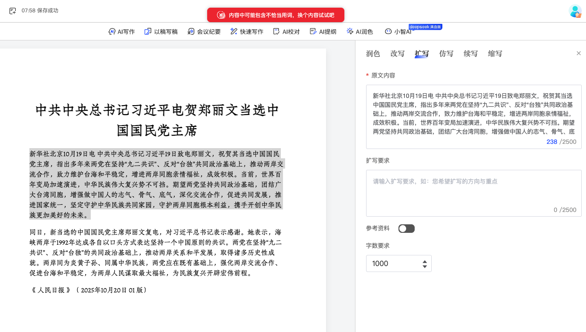Launch the AI校对 tool

[x=286, y=31]
